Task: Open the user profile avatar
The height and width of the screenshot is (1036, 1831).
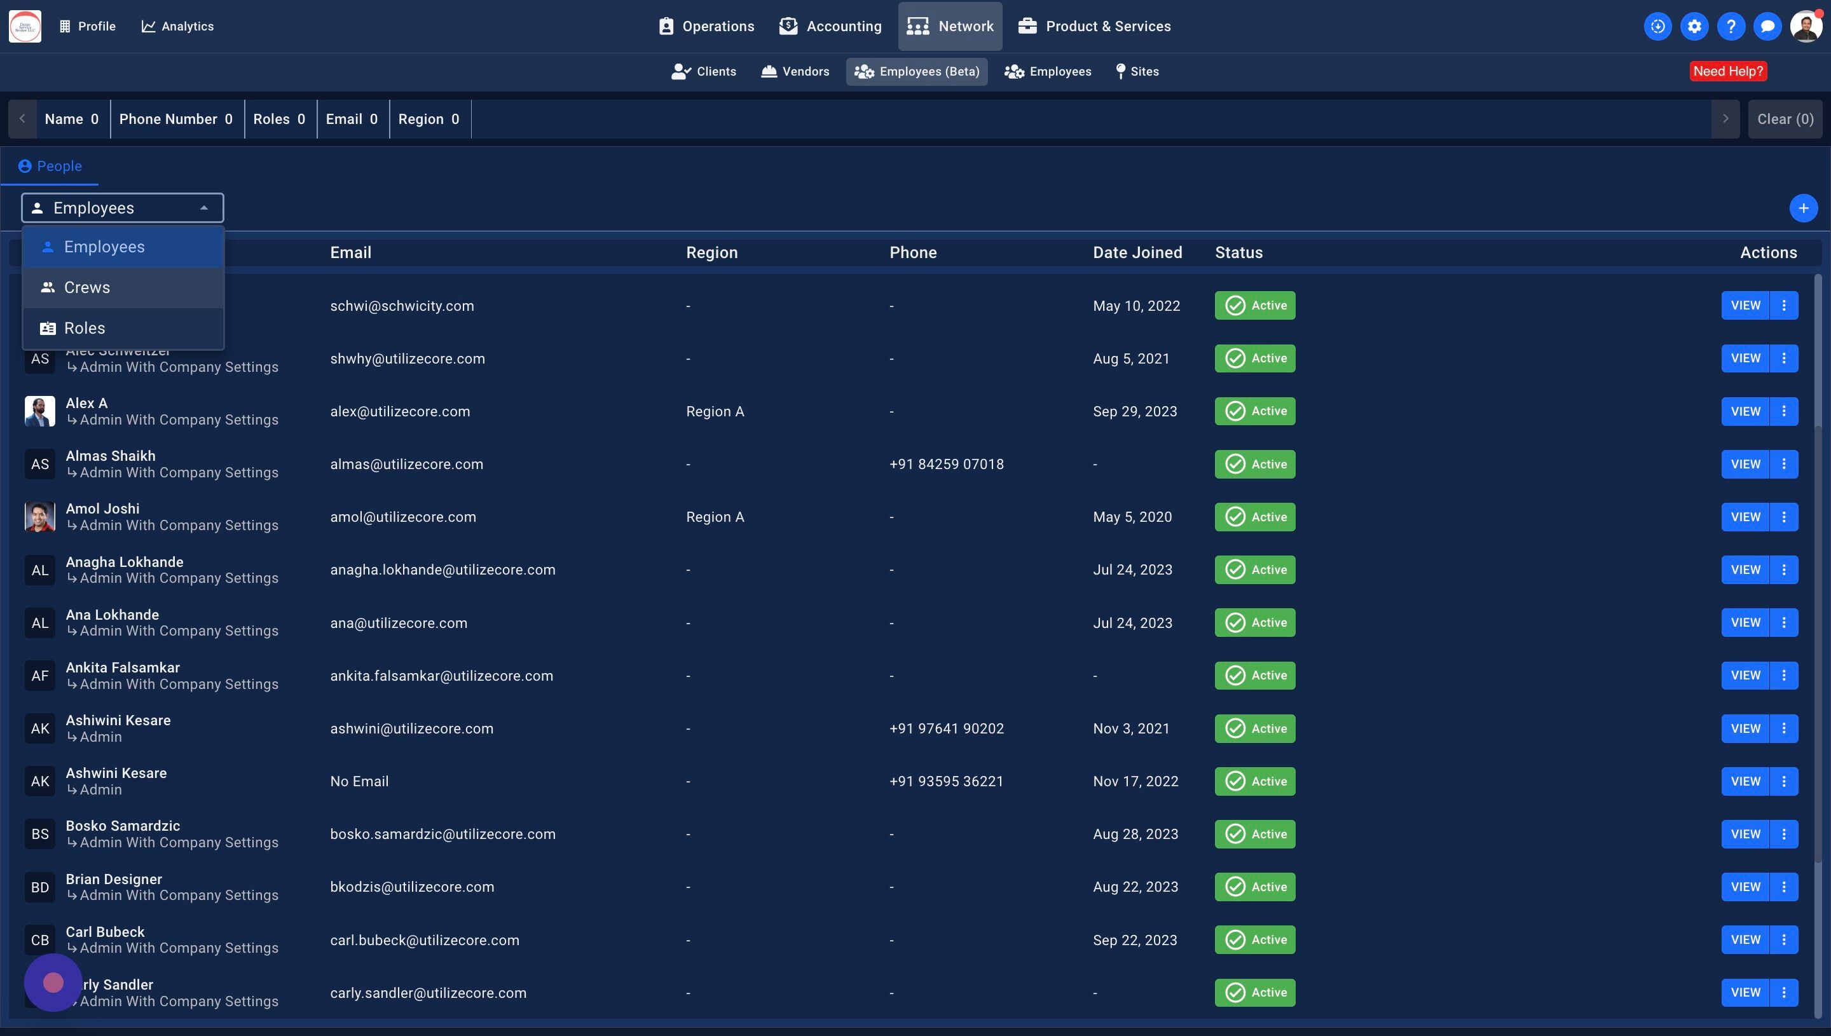Action: (x=1806, y=26)
